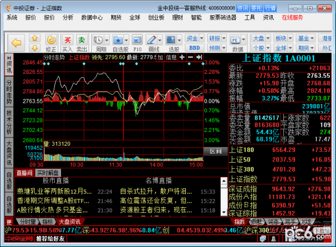
Task: Open the 大盘资讯 sidebar tab
Action: pos(9,153)
